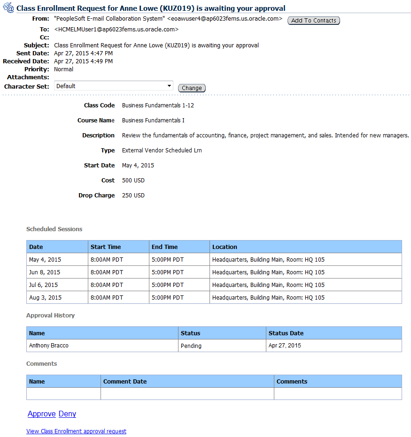Click the email envelope icon beside the subject

[x=8, y=8]
